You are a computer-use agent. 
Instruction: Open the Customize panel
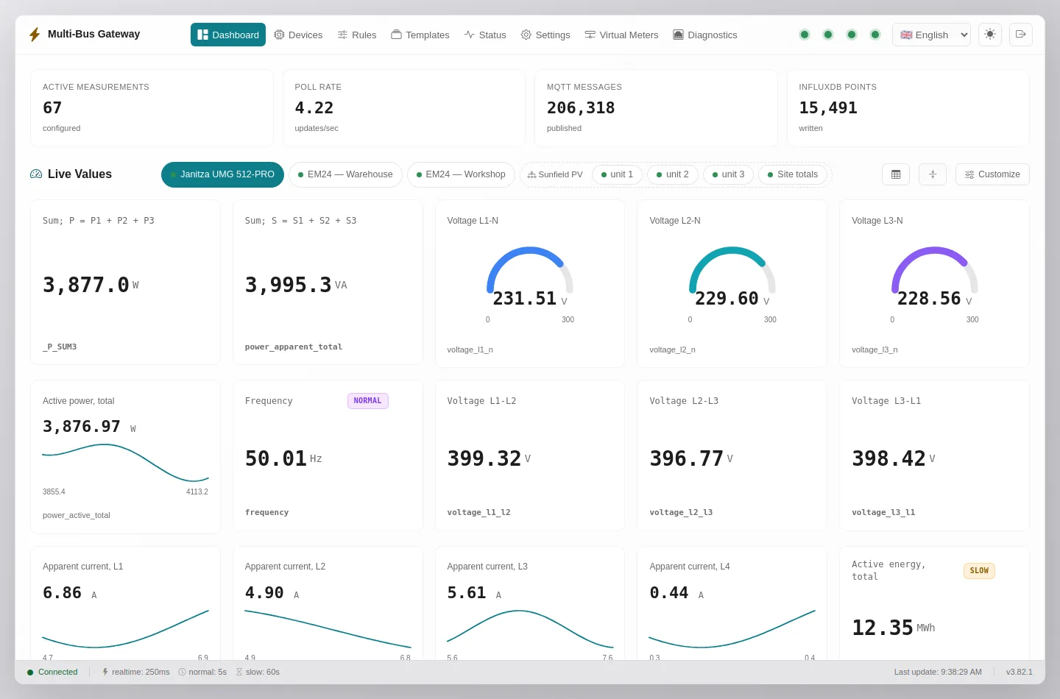[x=992, y=174]
